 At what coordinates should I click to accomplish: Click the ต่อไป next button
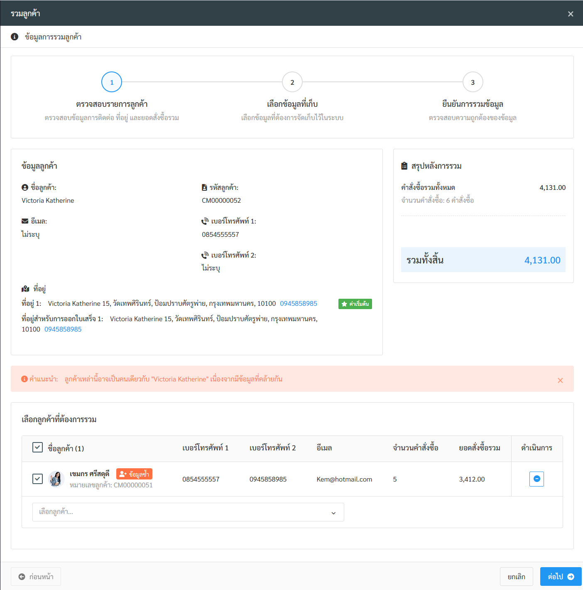point(560,577)
